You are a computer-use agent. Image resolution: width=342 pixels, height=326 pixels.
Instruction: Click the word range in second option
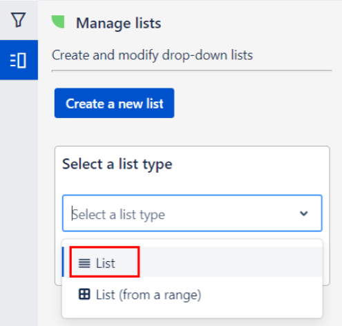coord(182,295)
